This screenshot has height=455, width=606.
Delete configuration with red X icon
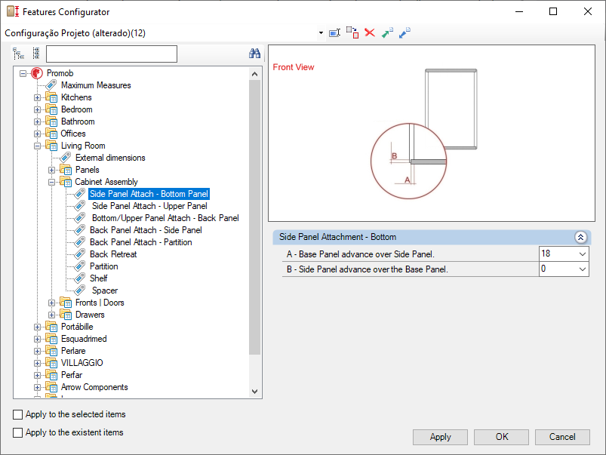coord(370,33)
